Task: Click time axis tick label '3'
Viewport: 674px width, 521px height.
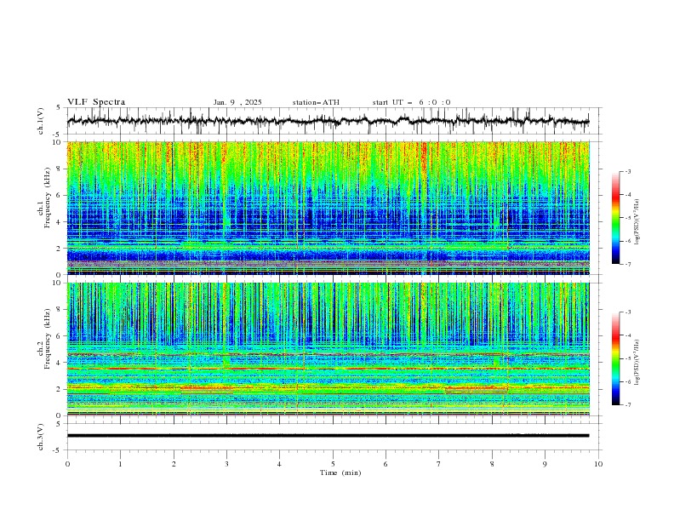Action: point(227,464)
